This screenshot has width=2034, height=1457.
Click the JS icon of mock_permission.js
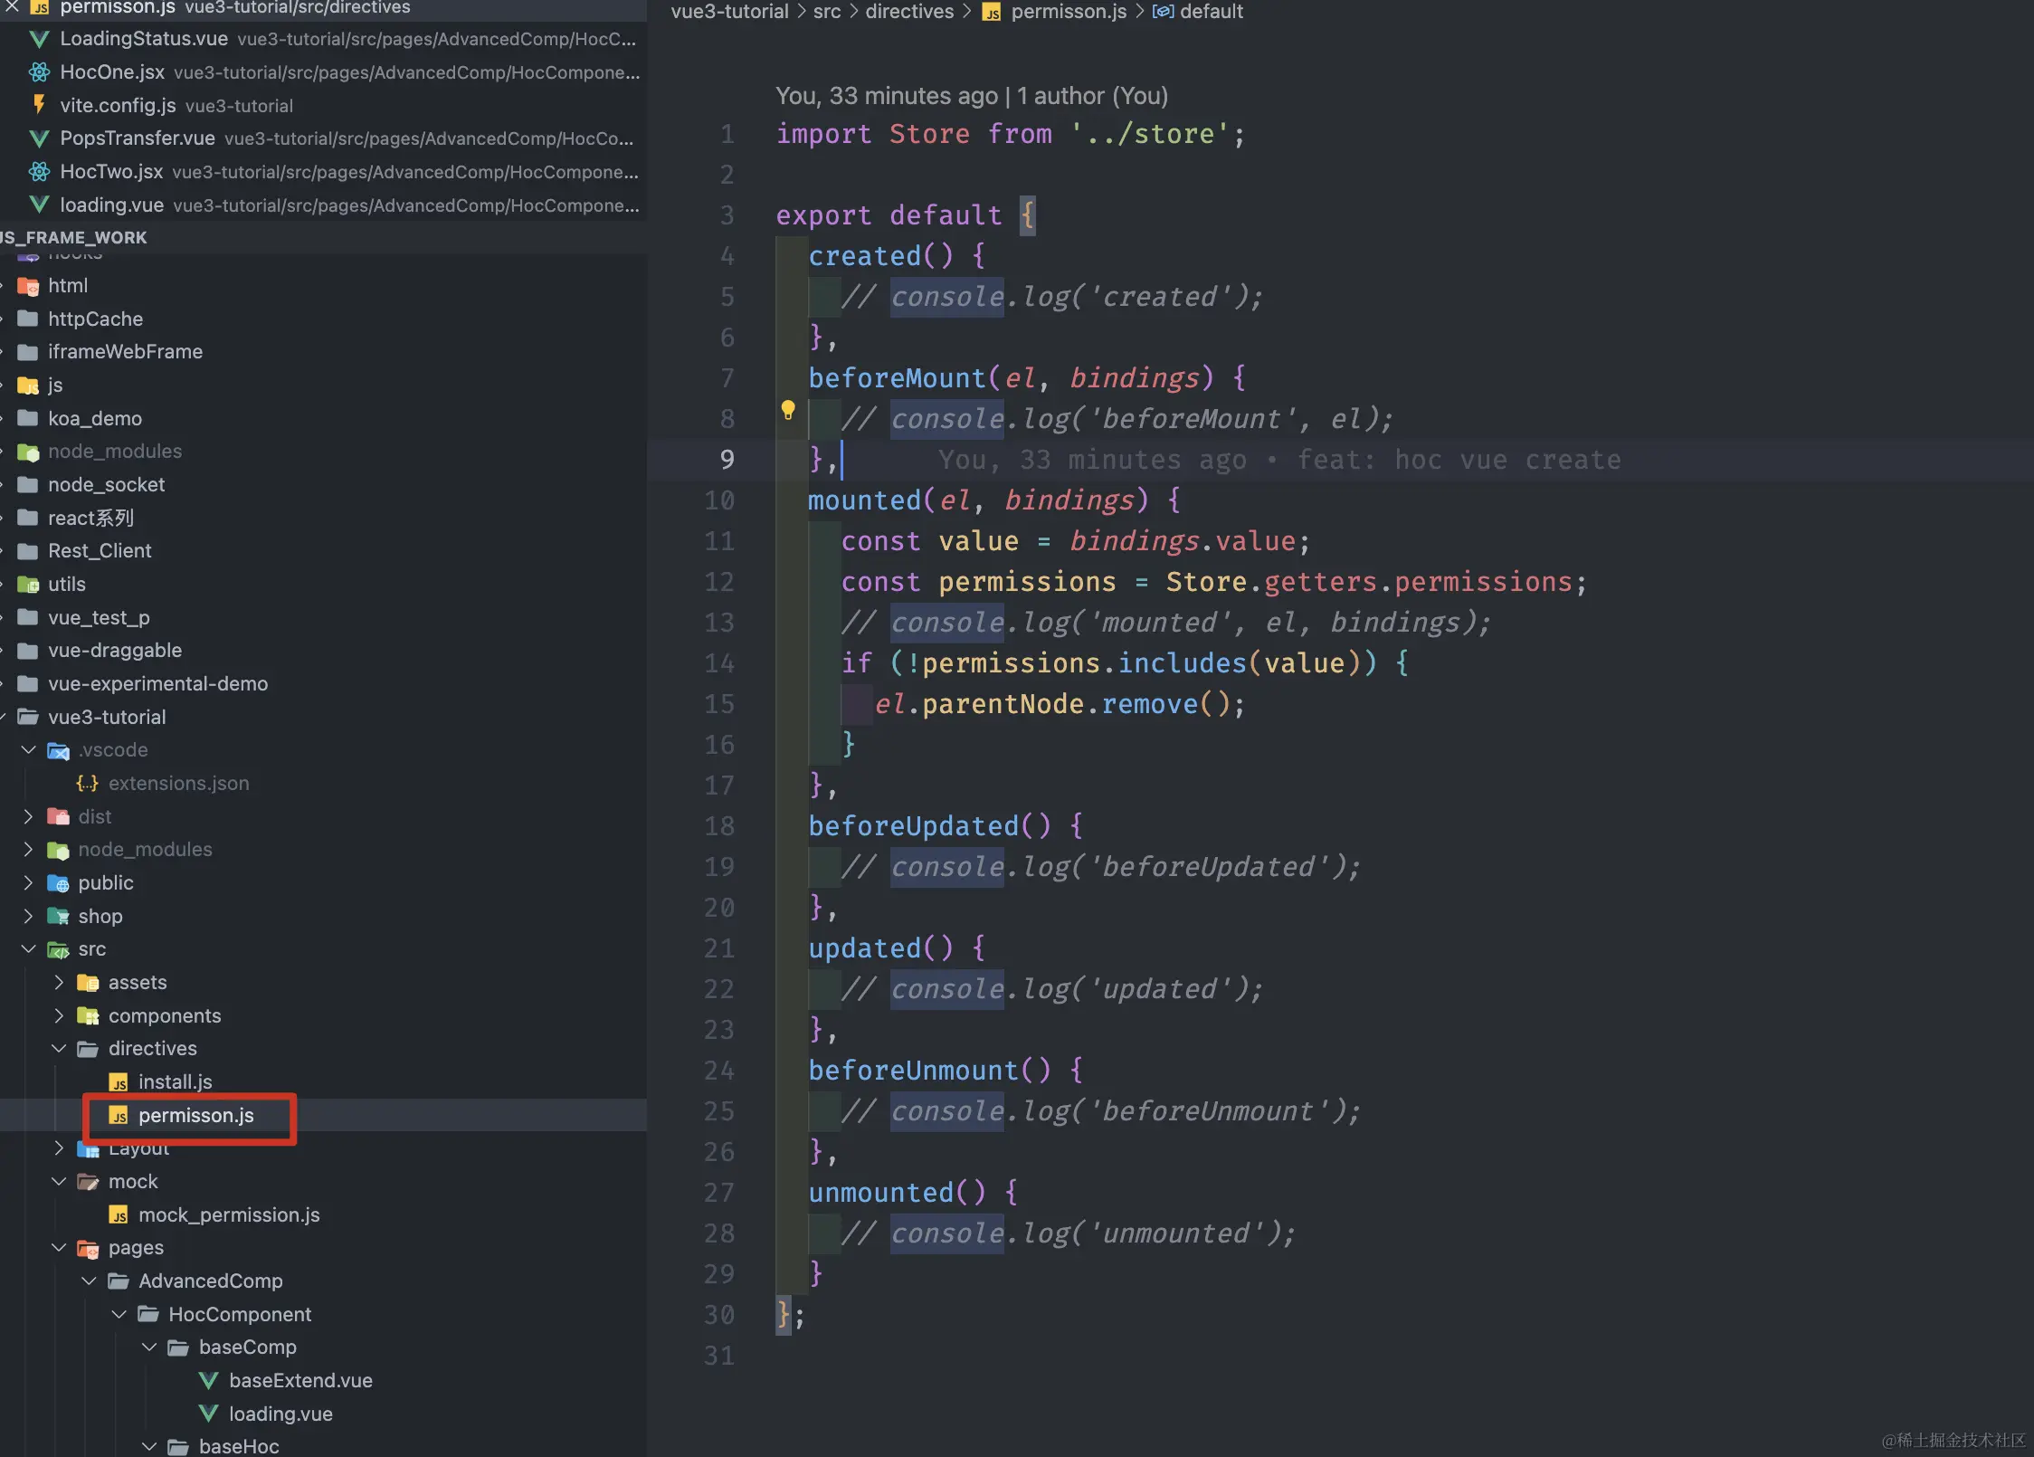pyautogui.click(x=119, y=1215)
